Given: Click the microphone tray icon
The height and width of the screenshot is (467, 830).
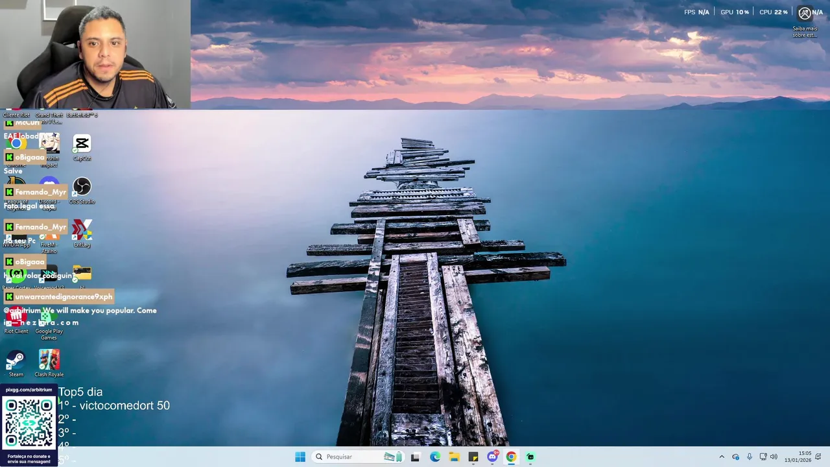Looking at the screenshot, I should point(750,457).
